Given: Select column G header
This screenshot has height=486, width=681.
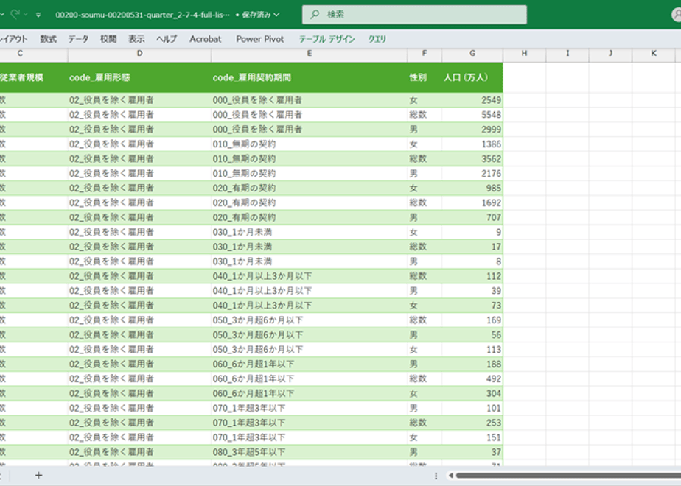Looking at the screenshot, I should 472,53.
